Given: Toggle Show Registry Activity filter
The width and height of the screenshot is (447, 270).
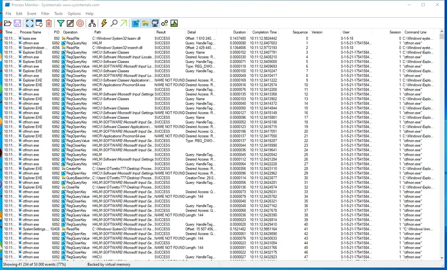Looking at the screenshot, I should click(135, 23).
